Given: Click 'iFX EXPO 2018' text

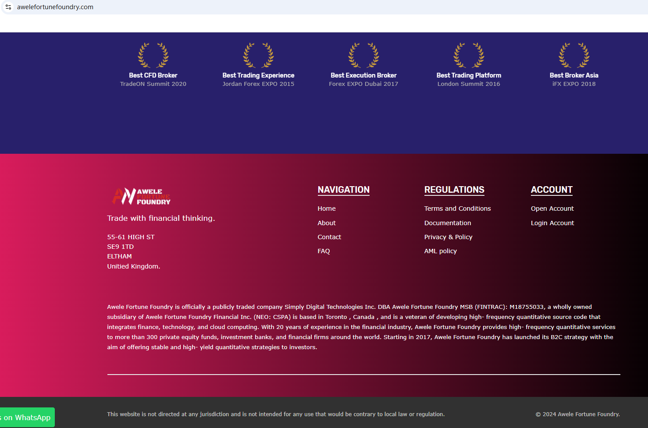Looking at the screenshot, I should (x=574, y=84).
